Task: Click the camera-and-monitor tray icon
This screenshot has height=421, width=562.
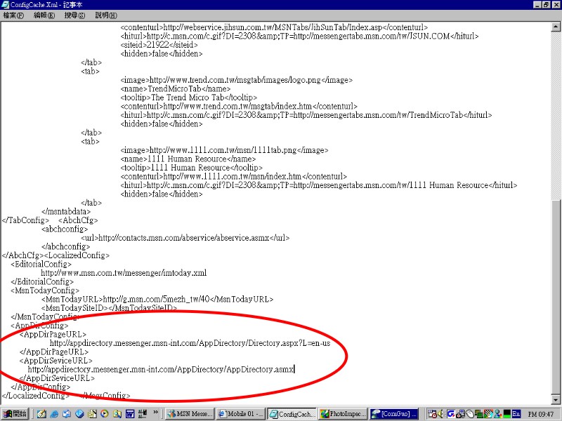Action: click(460, 414)
